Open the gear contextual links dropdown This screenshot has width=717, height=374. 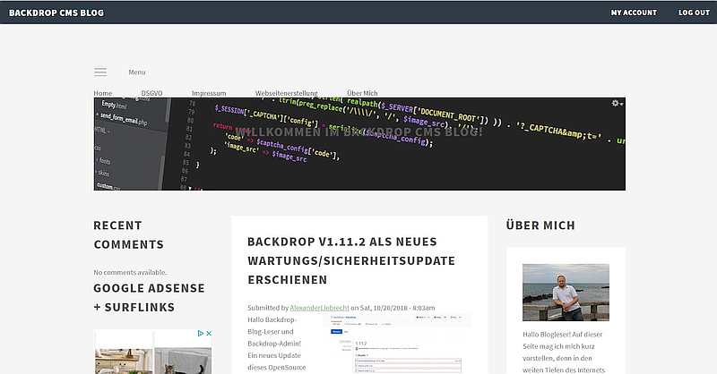click(x=618, y=104)
